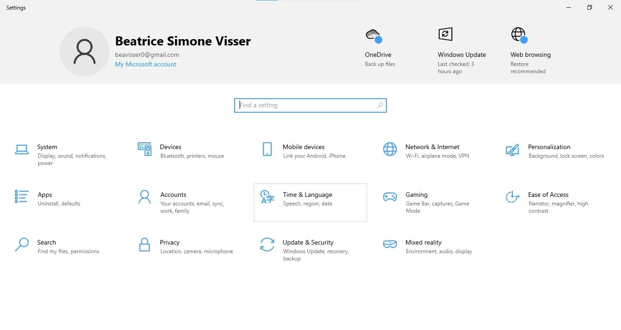Click the OneDrive label text
The width and height of the screenshot is (621, 330).
point(378,55)
